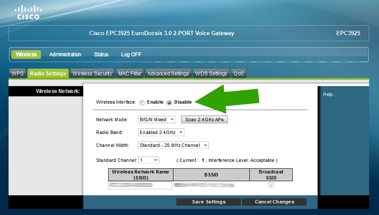Open the Radio Band dropdown
379x215 pixels.
(x=161, y=132)
